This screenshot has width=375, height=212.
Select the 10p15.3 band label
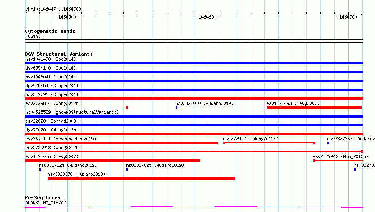[x=34, y=36]
